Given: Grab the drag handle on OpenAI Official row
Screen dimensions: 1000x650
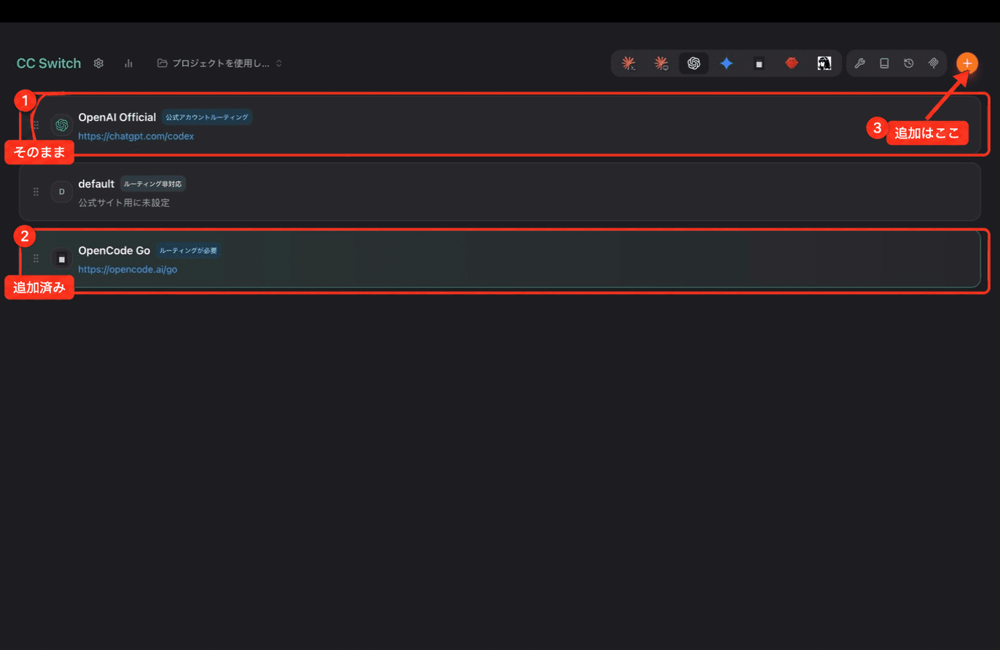Looking at the screenshot, I should coord(36,125).
